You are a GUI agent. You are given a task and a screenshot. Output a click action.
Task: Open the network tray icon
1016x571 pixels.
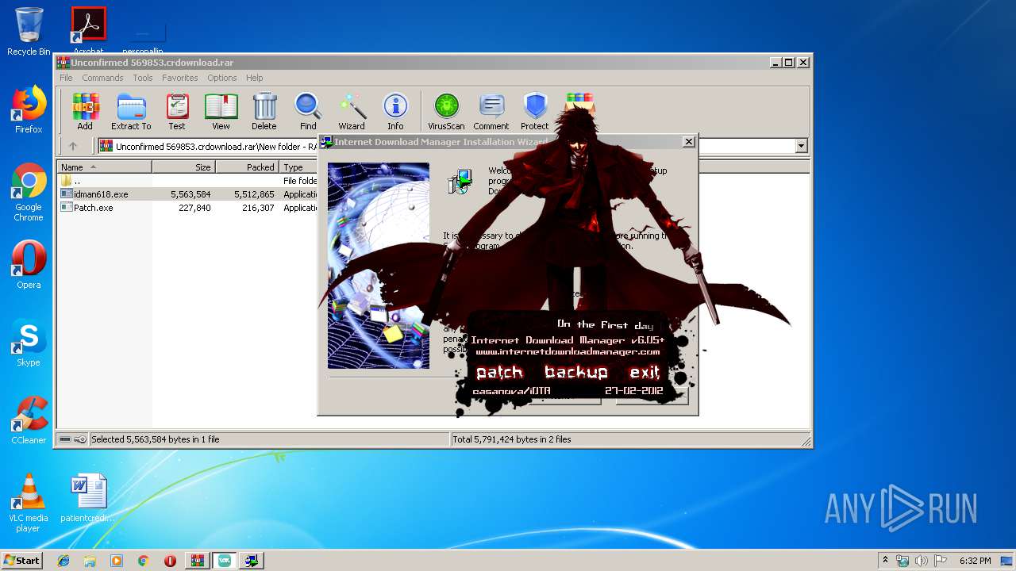pyautogui.click(x=902, y=561)
